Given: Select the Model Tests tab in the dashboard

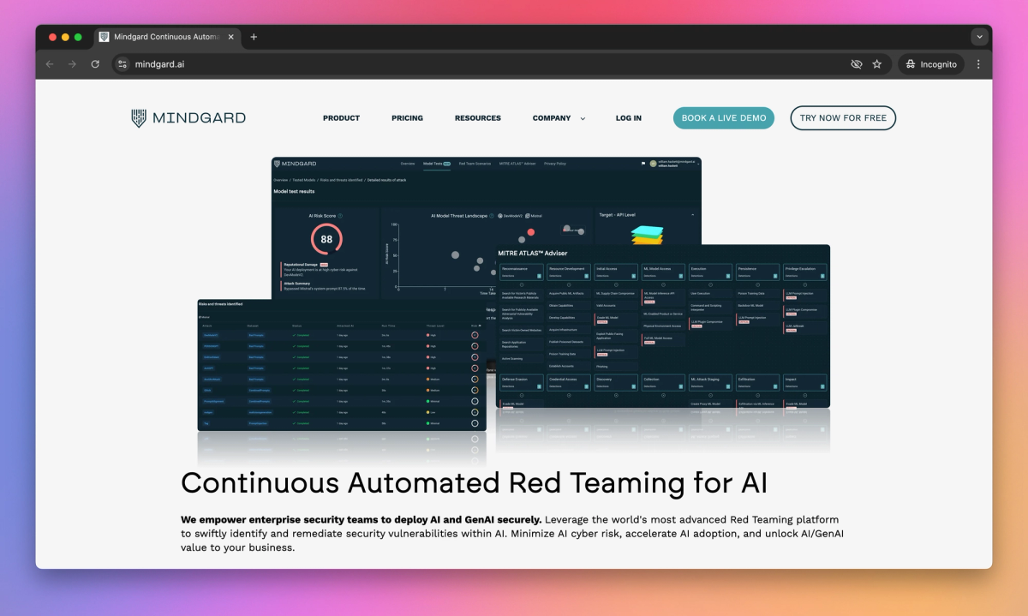Looking at the screenshot, I should click(437, 164).
